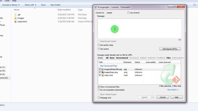This screenshot has width=198, height=111.
Task: Change the Explorer view mode icon
Action: (195, 5)
